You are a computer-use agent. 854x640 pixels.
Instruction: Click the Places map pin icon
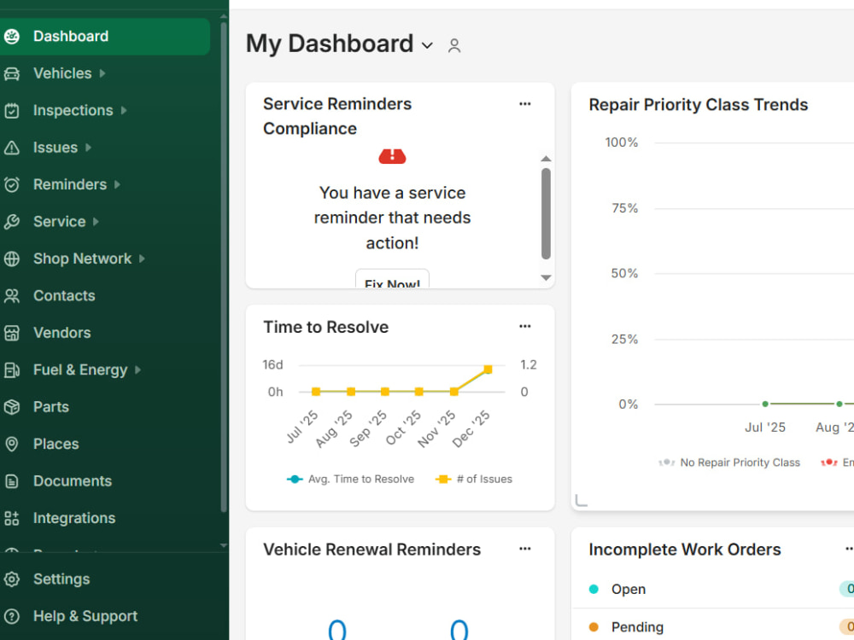point(11,444)
